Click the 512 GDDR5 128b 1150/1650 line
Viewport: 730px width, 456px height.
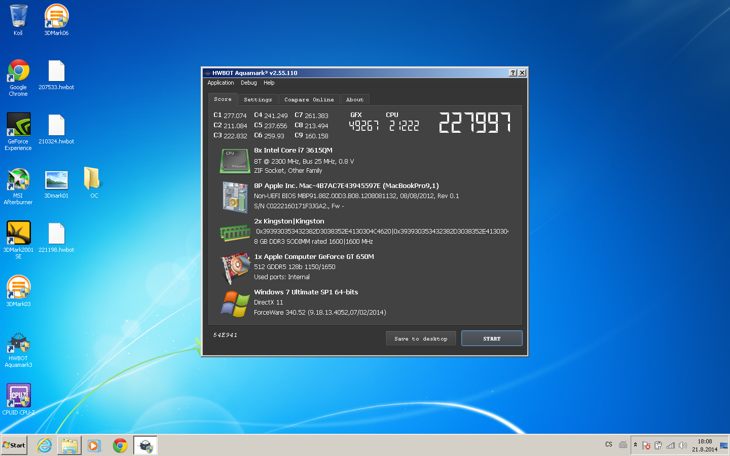[x=295, y=267]
